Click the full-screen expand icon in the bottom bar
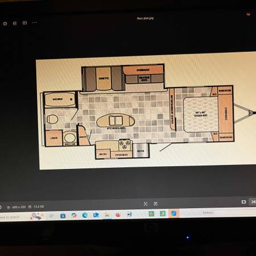The height and width of the screenshot is (256, 256). tap(155, 204)
